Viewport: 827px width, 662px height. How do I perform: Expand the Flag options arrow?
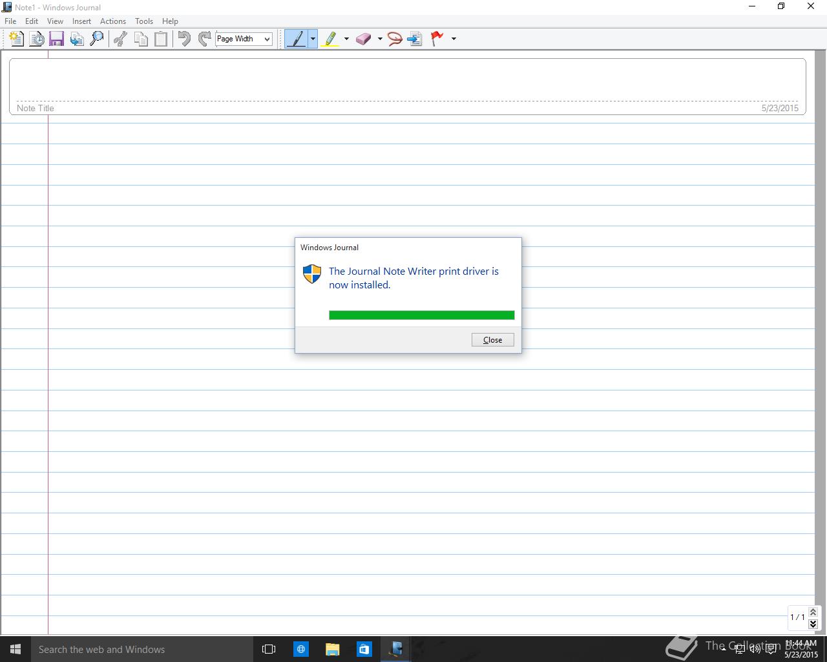pos(454,39)
